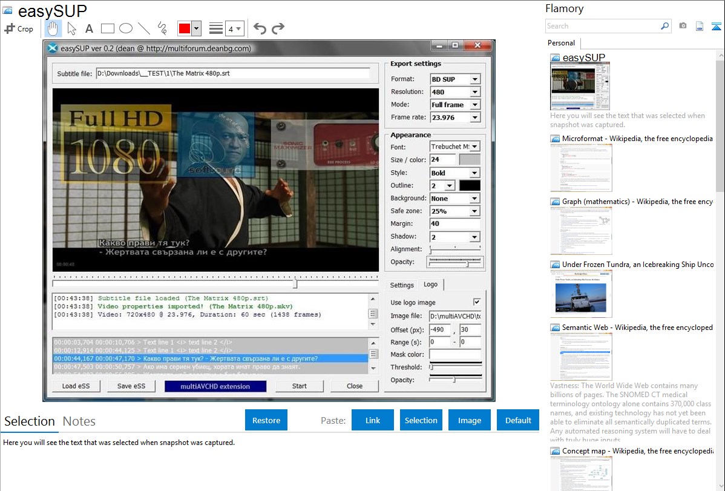This screenshot has height=491, width=725.
Task: Click the red color swatch
Action: pyautogui.click(x=185, y=28)
